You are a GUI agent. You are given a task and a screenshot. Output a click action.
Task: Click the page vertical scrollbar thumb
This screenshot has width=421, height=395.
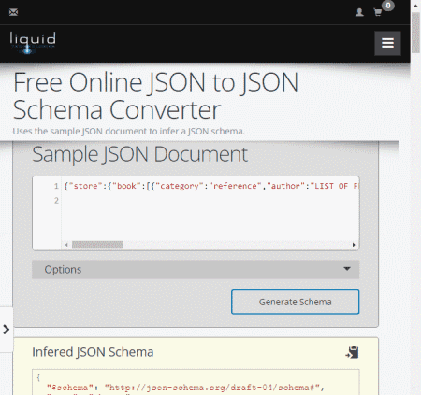coord(415,33)
